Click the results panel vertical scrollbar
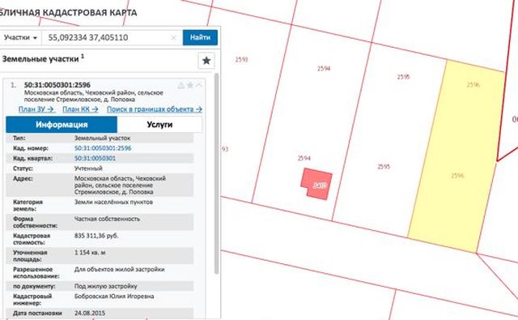Viewport: 518px width, 320px height. [x=217, y=173]
